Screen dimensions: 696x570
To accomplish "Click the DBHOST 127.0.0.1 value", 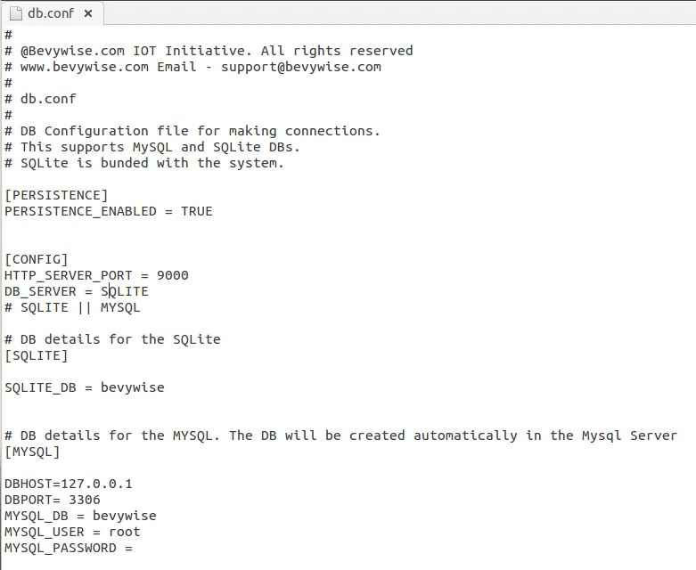I will [x=96, y=484].
